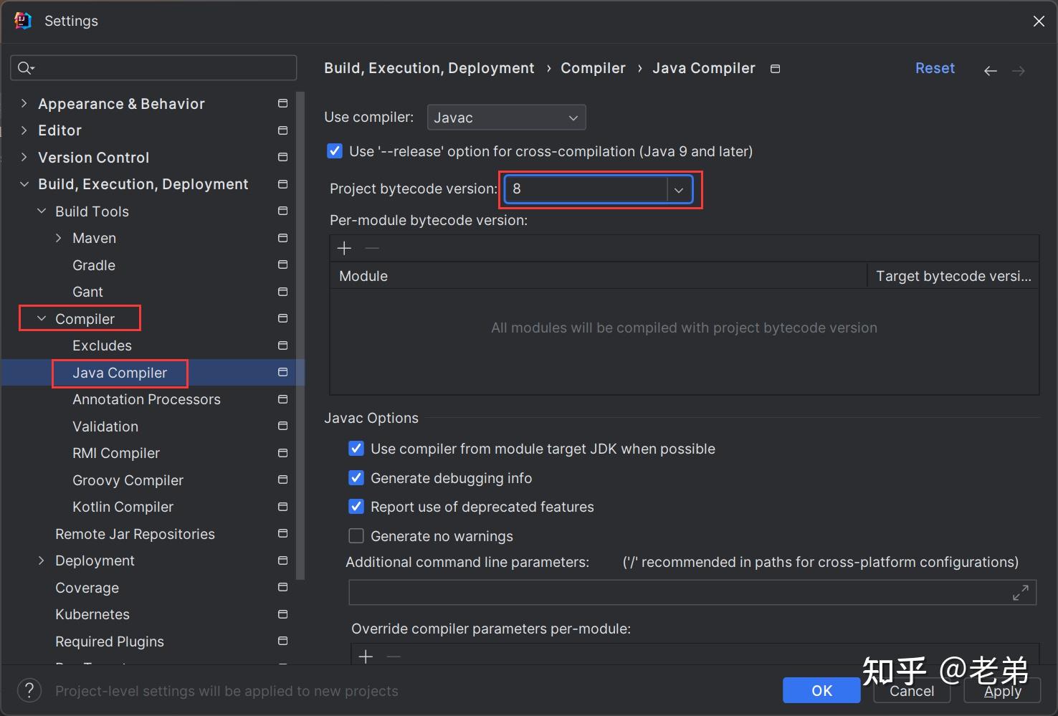Click the help question mark icon
The width and height of the screenshot is (1058, 716).
[x=29, y=690]
